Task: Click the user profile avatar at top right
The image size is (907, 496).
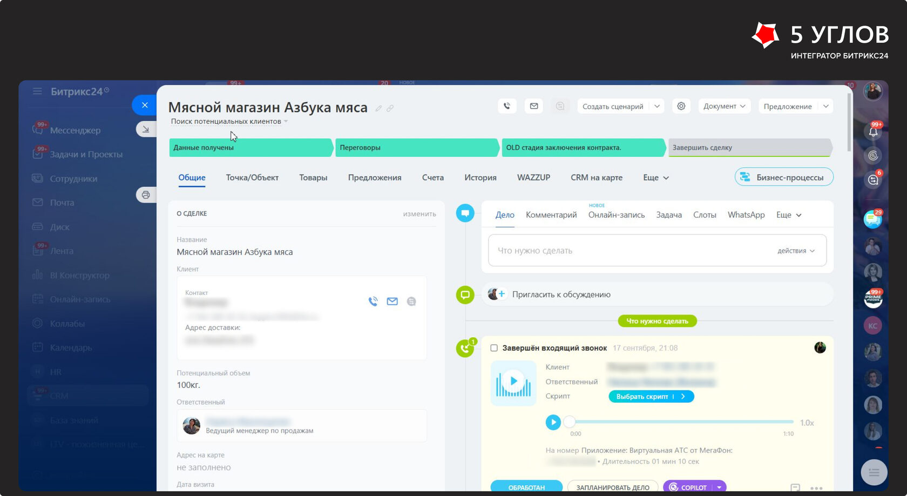Action: tap(873, 91)
